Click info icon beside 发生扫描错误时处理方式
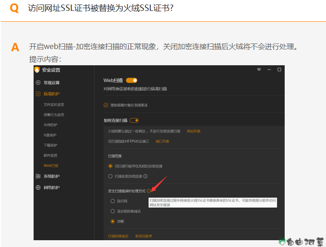Viewport: 326px width, 247px height. click(148, 191)
